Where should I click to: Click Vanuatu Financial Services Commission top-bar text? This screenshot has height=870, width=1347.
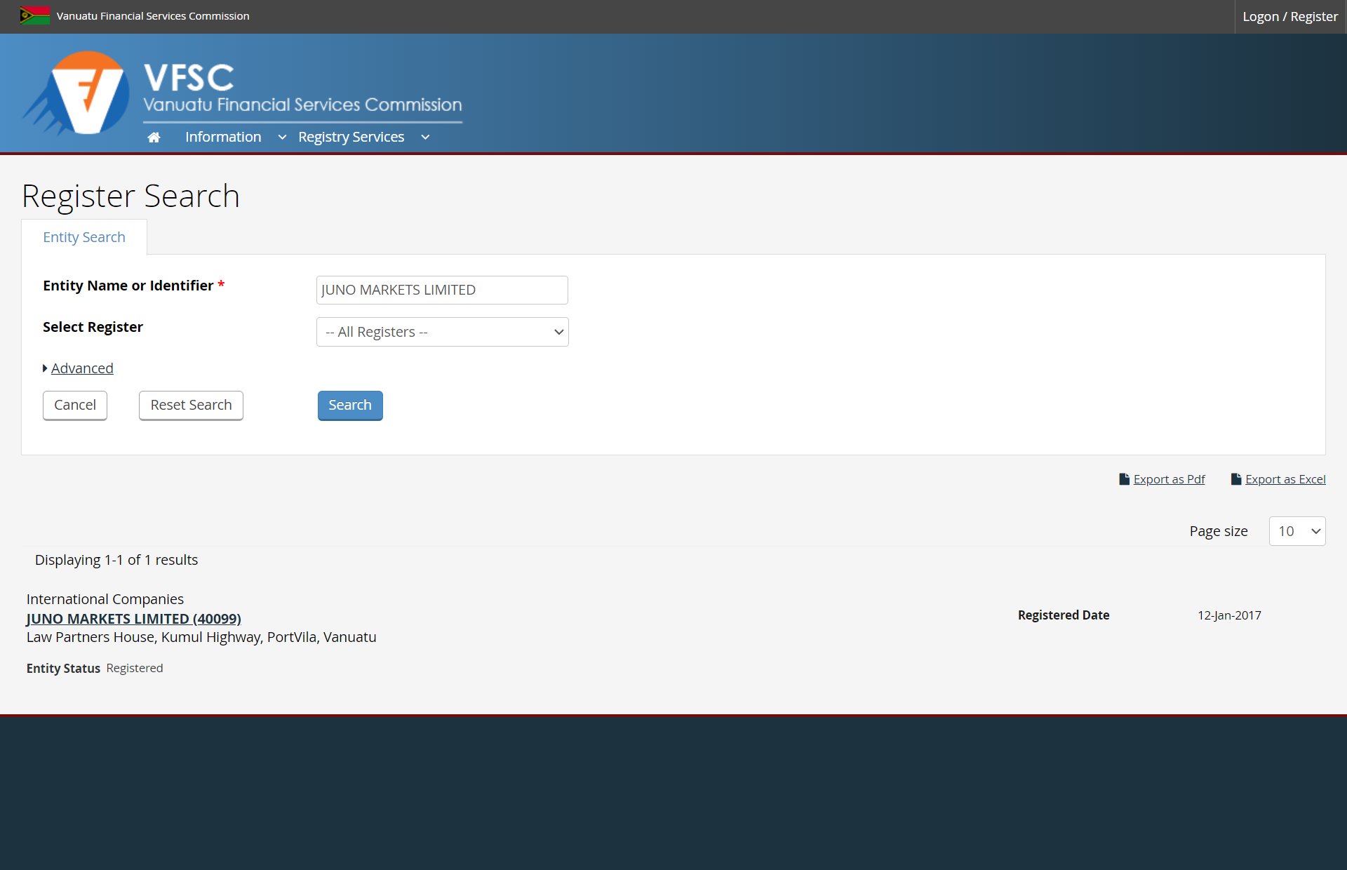tap(153, 16)
